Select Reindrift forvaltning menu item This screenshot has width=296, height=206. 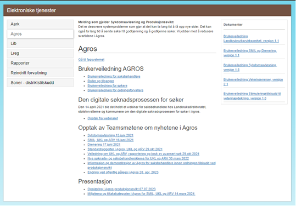tap(40, 73)
